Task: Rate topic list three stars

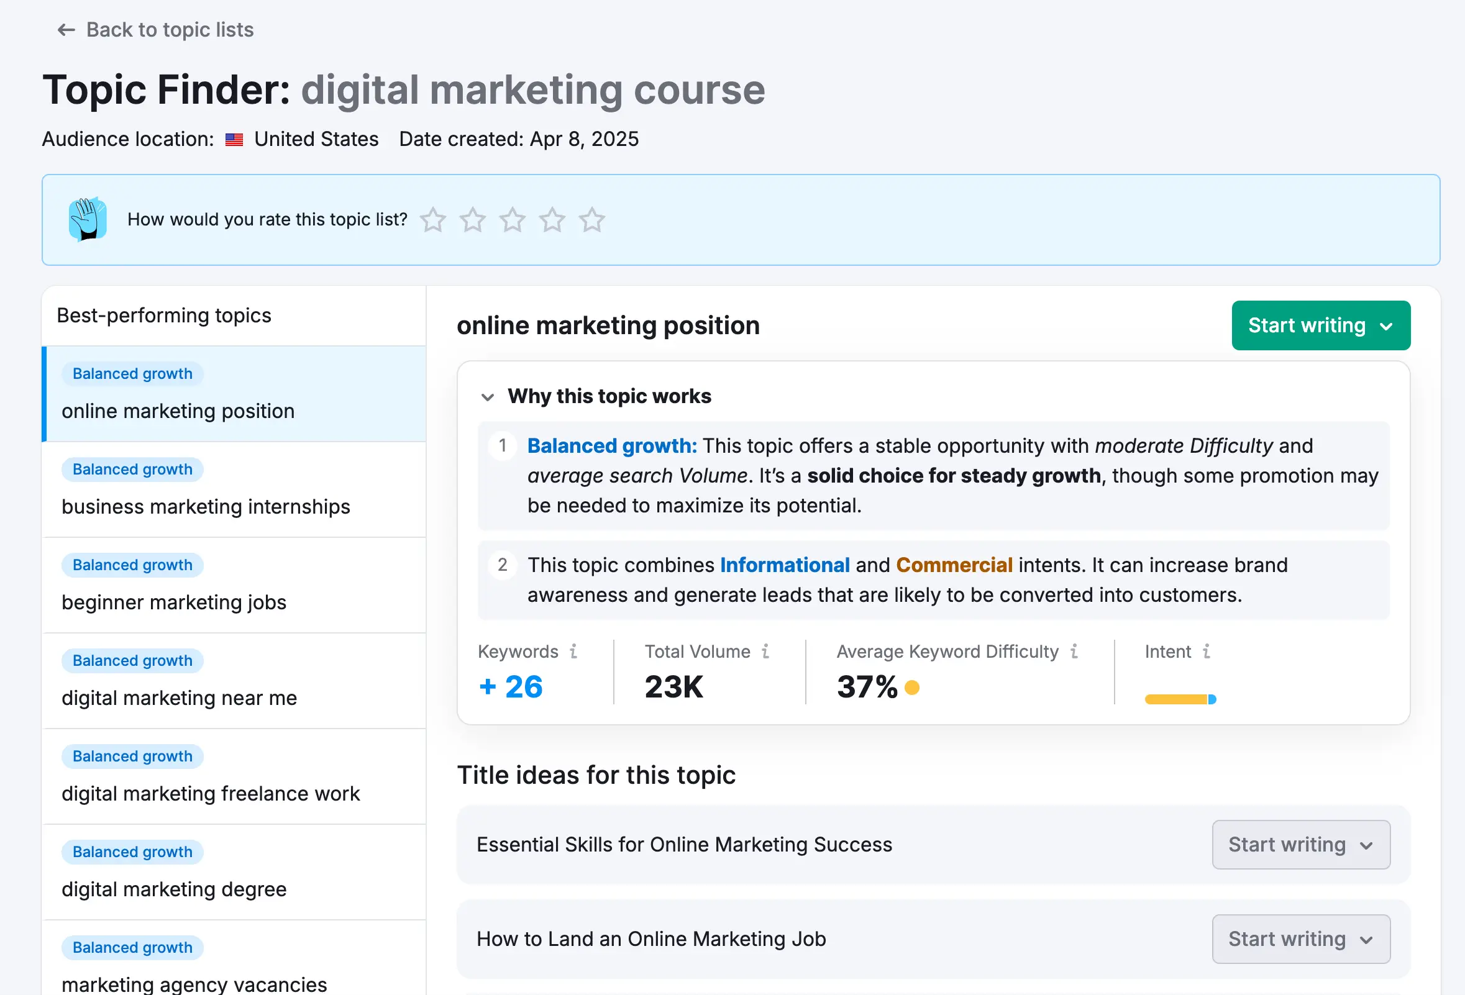Action: coord(512,220)
